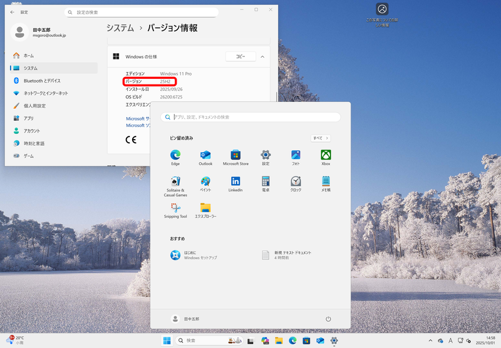The image size is (501, 348).
Task: Open 時刻と言語 settings category
Action: (x=54, y=143)
